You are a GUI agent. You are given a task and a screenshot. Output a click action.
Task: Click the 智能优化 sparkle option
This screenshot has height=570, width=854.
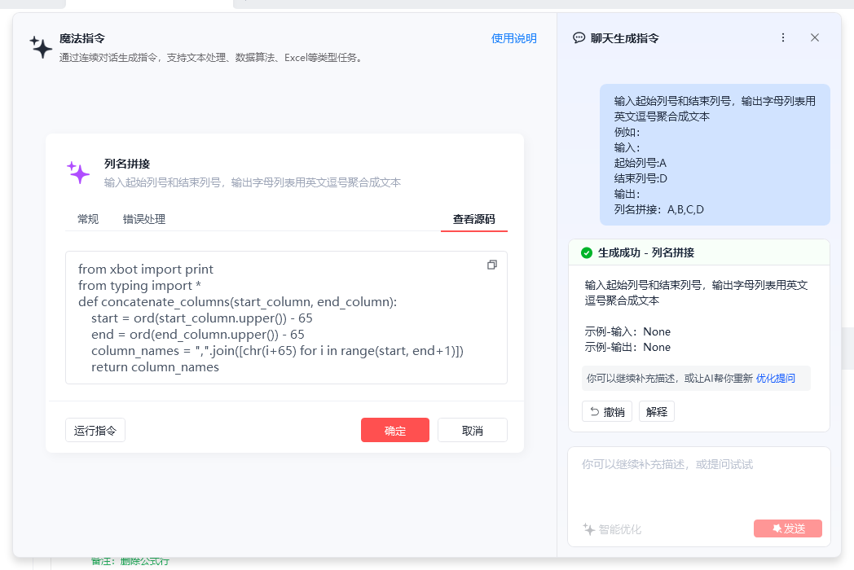(612, 529)
